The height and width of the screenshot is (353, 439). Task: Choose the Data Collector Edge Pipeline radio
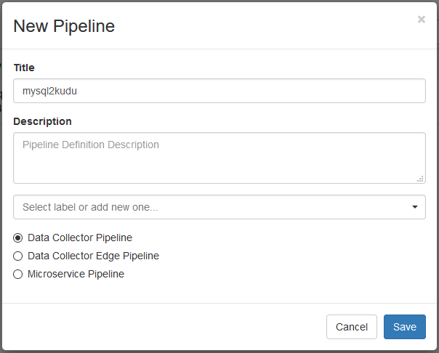pos(18,256)
